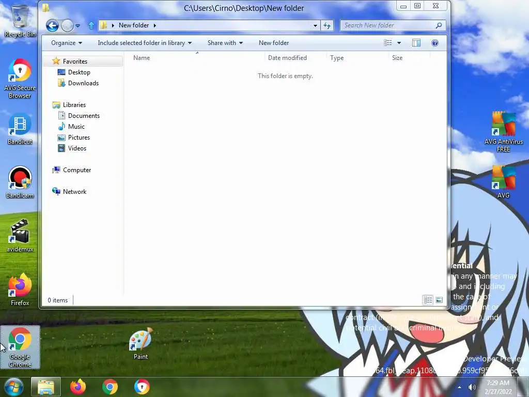Open Pictures library
The height and width of the screenshot is (397, 529).
(79, 138)
